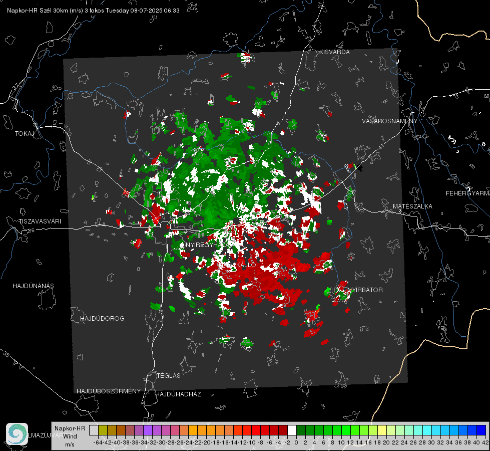Select the KISVÁRDA city label

[x=334, y=52]
